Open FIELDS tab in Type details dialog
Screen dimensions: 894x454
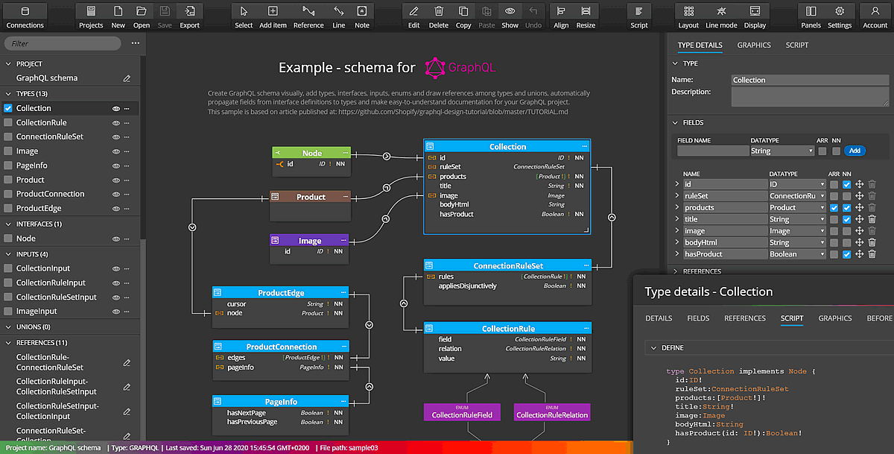(x=698, y=318)
